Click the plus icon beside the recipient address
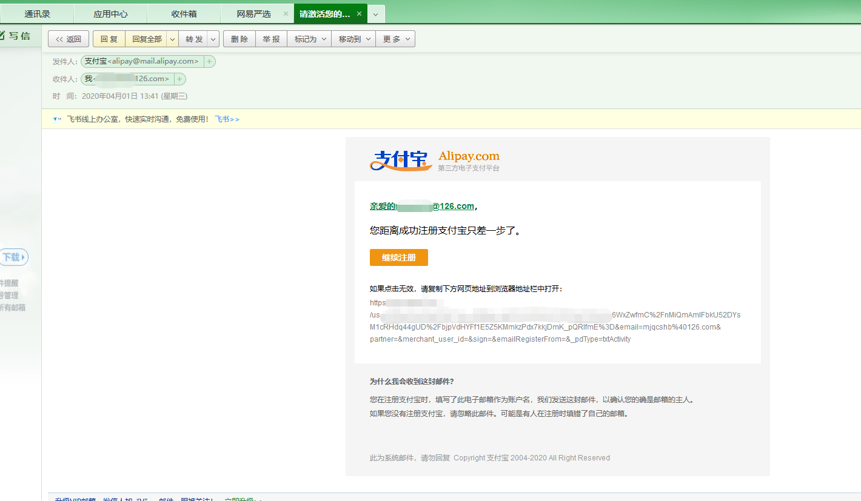Viewport: 861px width, 501px height. (179, 79)
